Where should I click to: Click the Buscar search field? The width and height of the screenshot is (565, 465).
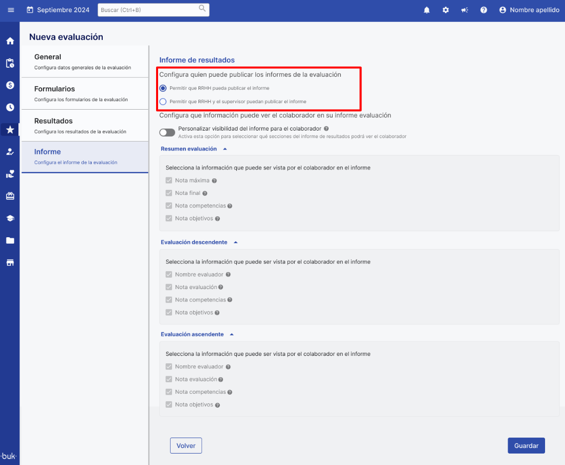(149, 10)
